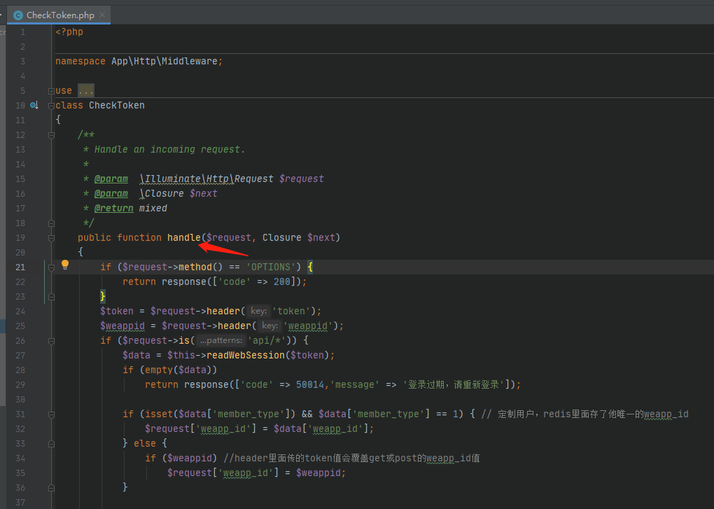714x509 pixels.
Task: Click the gutter marker beside class CheckToken
Action: pyautogui.click(x=34, y=105)
